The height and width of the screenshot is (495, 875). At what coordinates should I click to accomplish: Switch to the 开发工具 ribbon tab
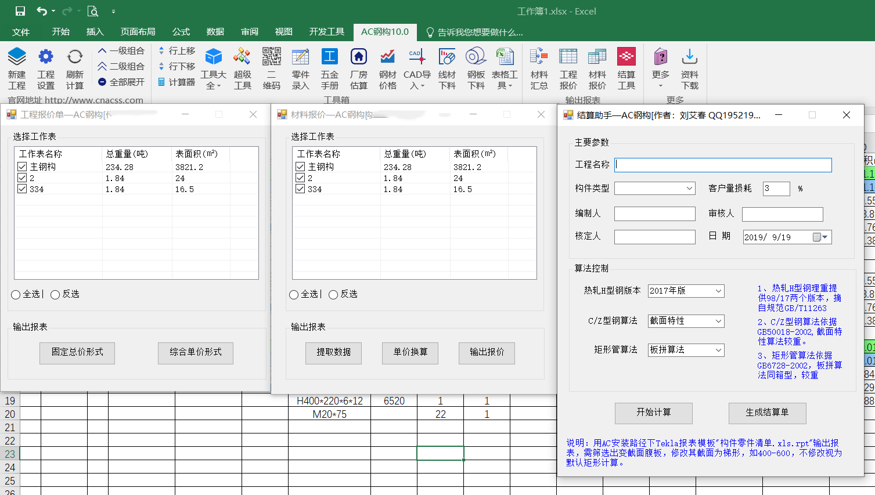327,32
